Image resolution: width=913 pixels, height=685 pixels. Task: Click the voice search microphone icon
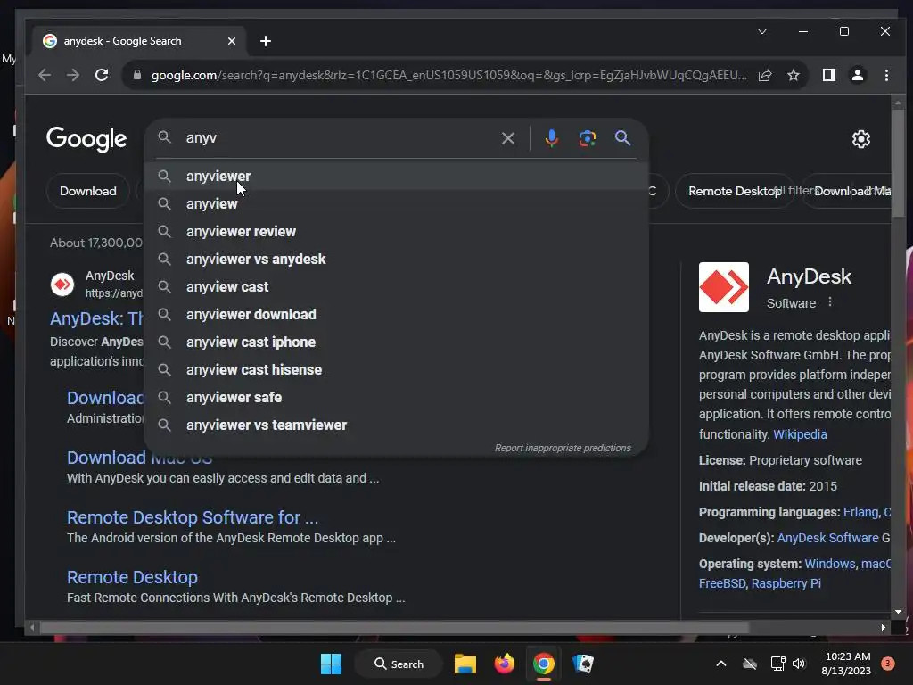click(x=551, y=138)
